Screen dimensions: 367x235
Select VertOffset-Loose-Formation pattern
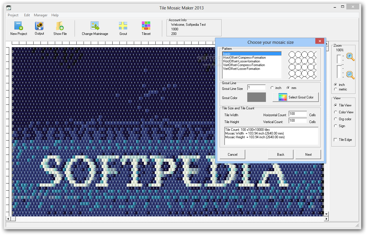(x=242, y=69)
